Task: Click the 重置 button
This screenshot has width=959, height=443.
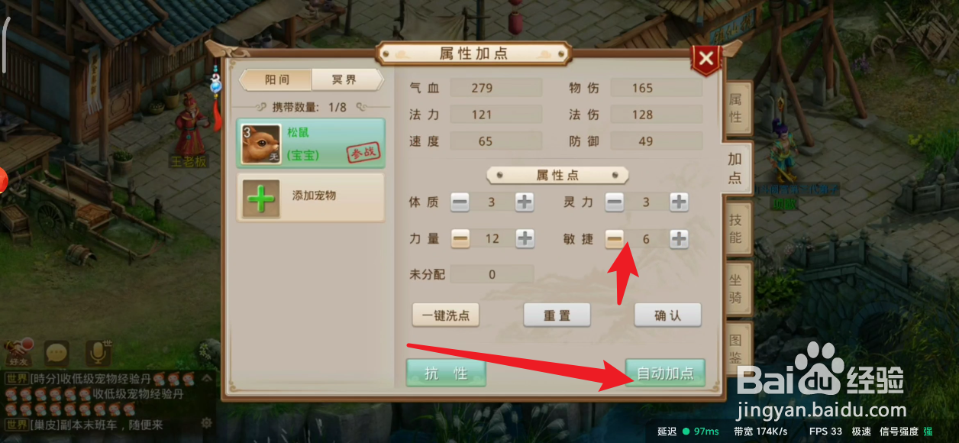Action: click(557, 315)
